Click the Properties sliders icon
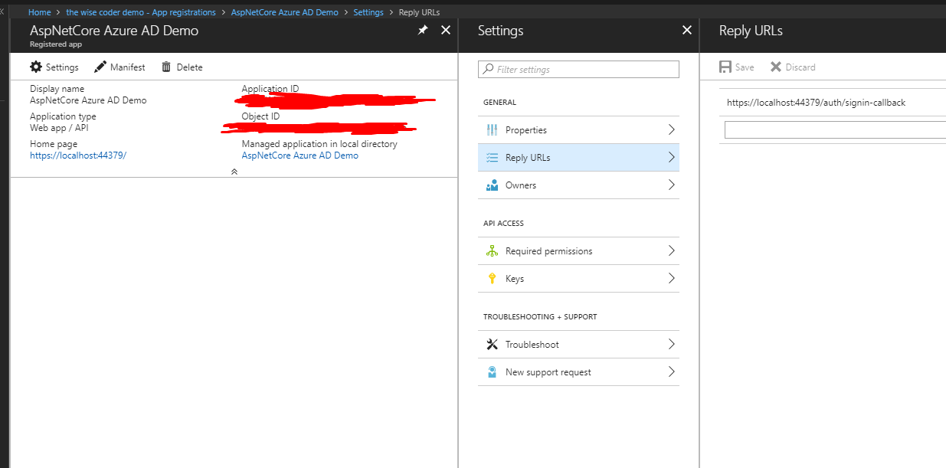 coord(492,130)
